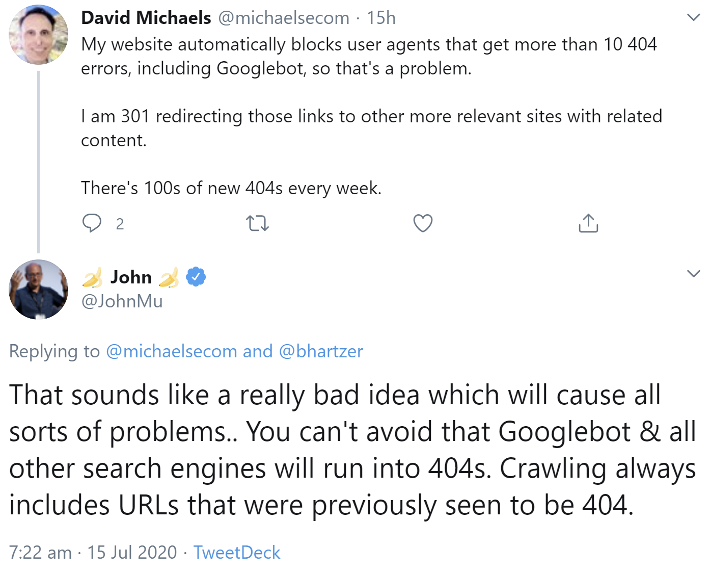710x574 pixels.
Task: Click John's verified badge
Action: pyautogui.click(x=196, y=276)
